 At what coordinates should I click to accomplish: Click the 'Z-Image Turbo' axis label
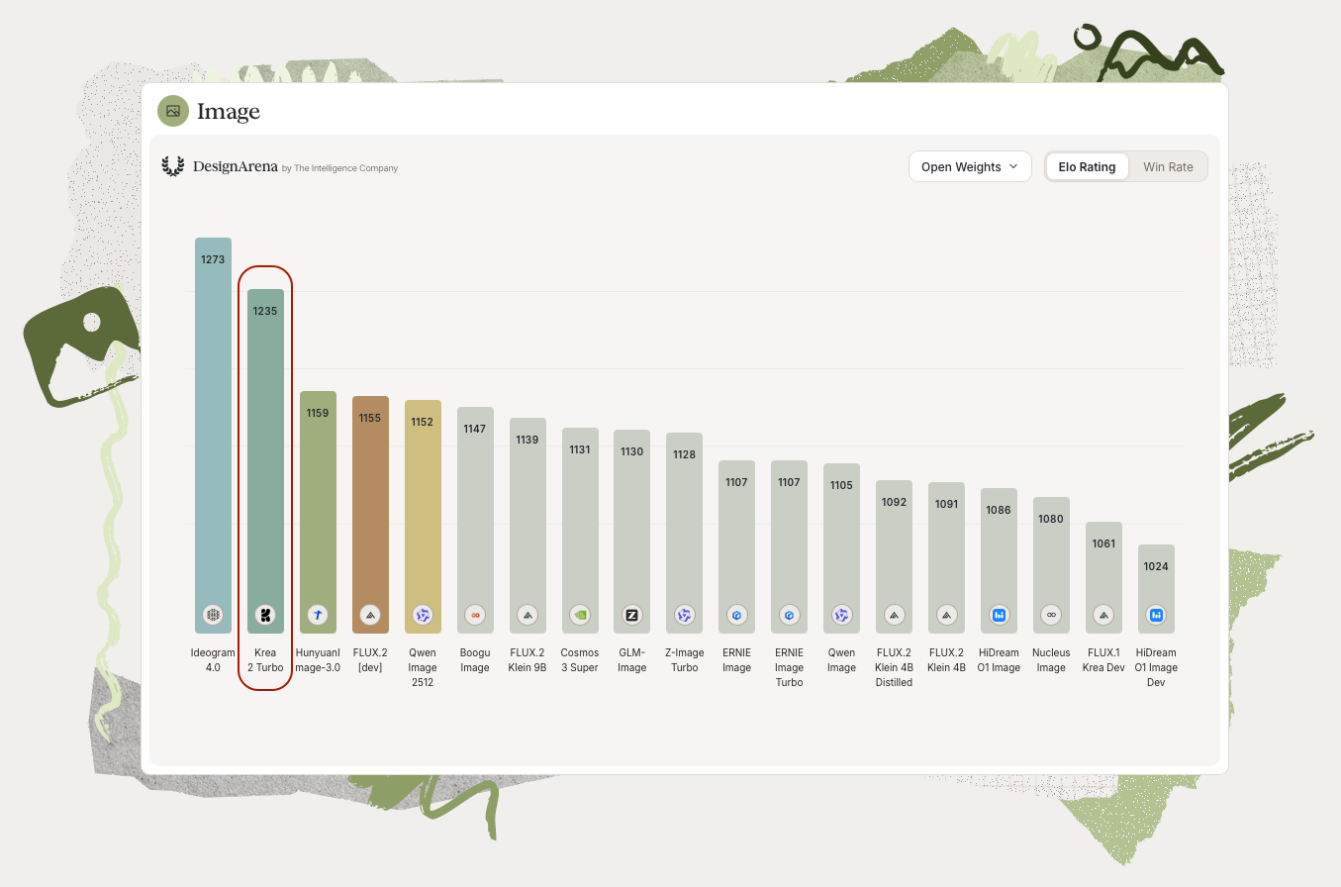point(684,660)
